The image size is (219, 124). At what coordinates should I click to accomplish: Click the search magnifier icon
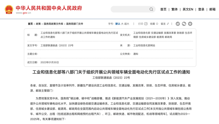coord(151,9)
